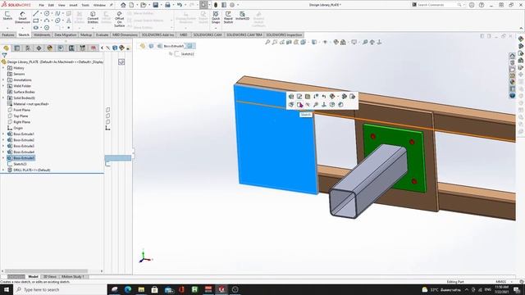Open Quick Snaps tool
Screen dimensions: 525x295
(x=216, y=17)
